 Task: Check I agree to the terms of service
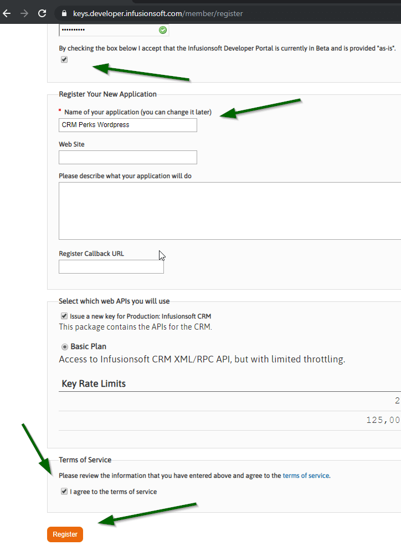click(64, 491)
